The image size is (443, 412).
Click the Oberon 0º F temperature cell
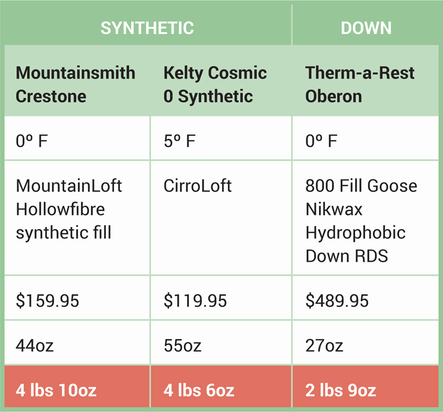[x=365, y=138]
